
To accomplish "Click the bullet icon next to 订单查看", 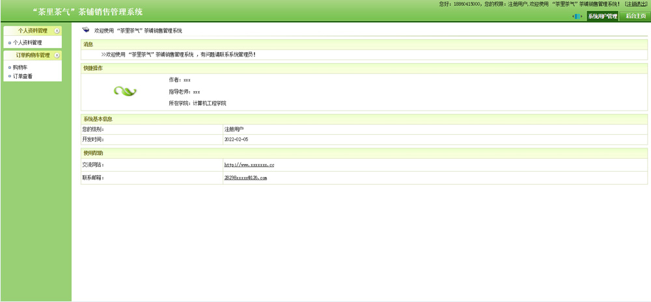I will pos(9,77).
